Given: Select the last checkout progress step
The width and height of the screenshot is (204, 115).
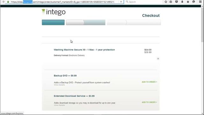Looking at the screenshot, I should [x=134, y=22].
